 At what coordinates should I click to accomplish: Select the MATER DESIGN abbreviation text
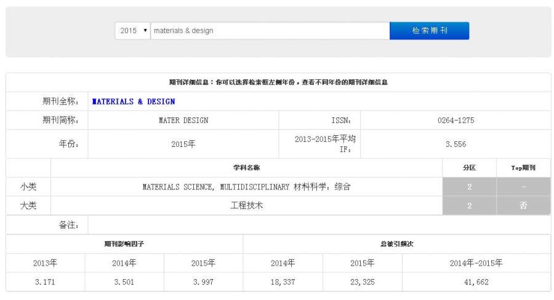183,120
